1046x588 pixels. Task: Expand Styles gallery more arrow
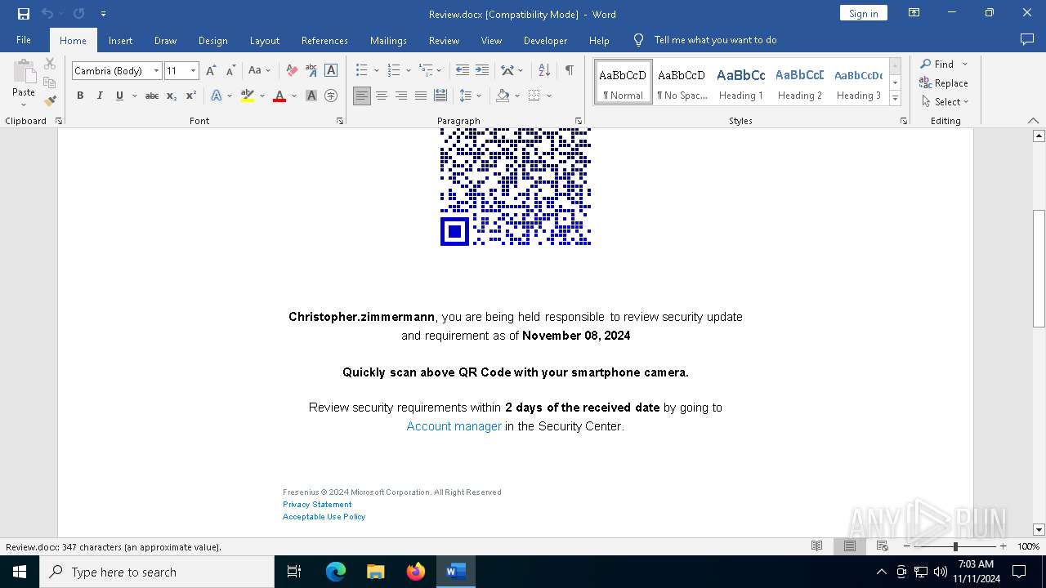point(895,99)
